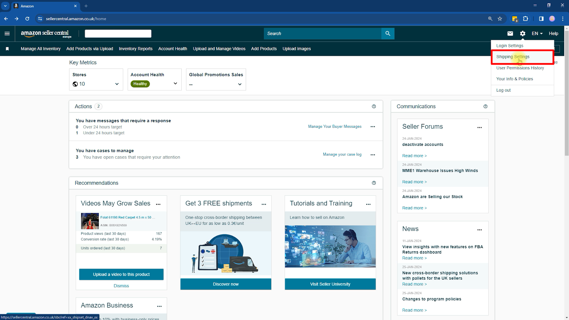The image size is (569, 320).
Task: Select Shipping Settings from settings menu
Action: tap(513, 57)
